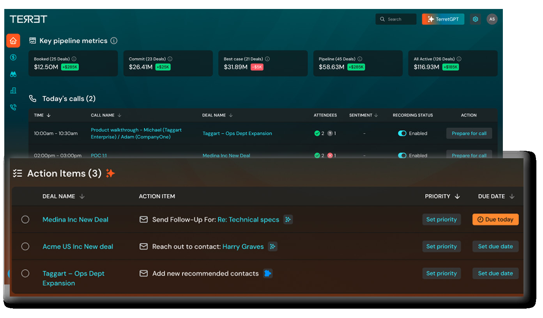Click inside the Search field
The height and width of the screenshot is (318, 543).
tap(396, 19)
